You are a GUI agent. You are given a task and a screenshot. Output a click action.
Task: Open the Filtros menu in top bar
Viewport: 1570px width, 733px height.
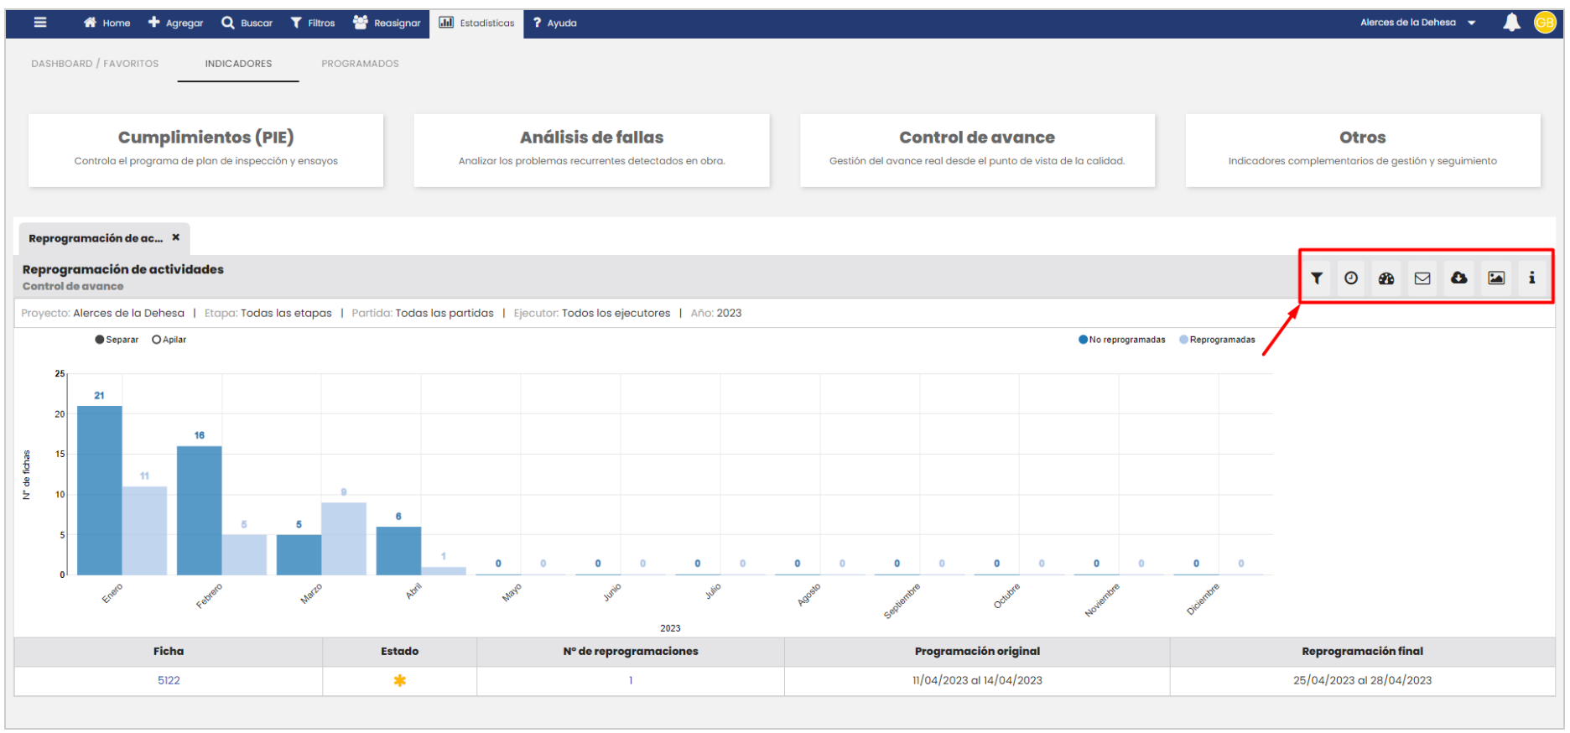pos(313,23)
